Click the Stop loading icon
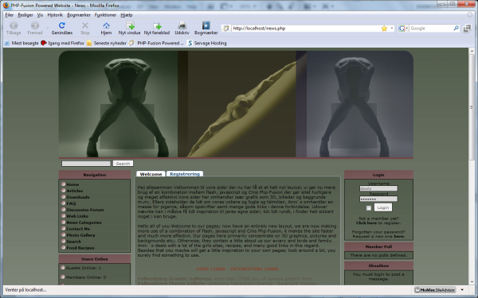The image size is (478, 298). 85,25
